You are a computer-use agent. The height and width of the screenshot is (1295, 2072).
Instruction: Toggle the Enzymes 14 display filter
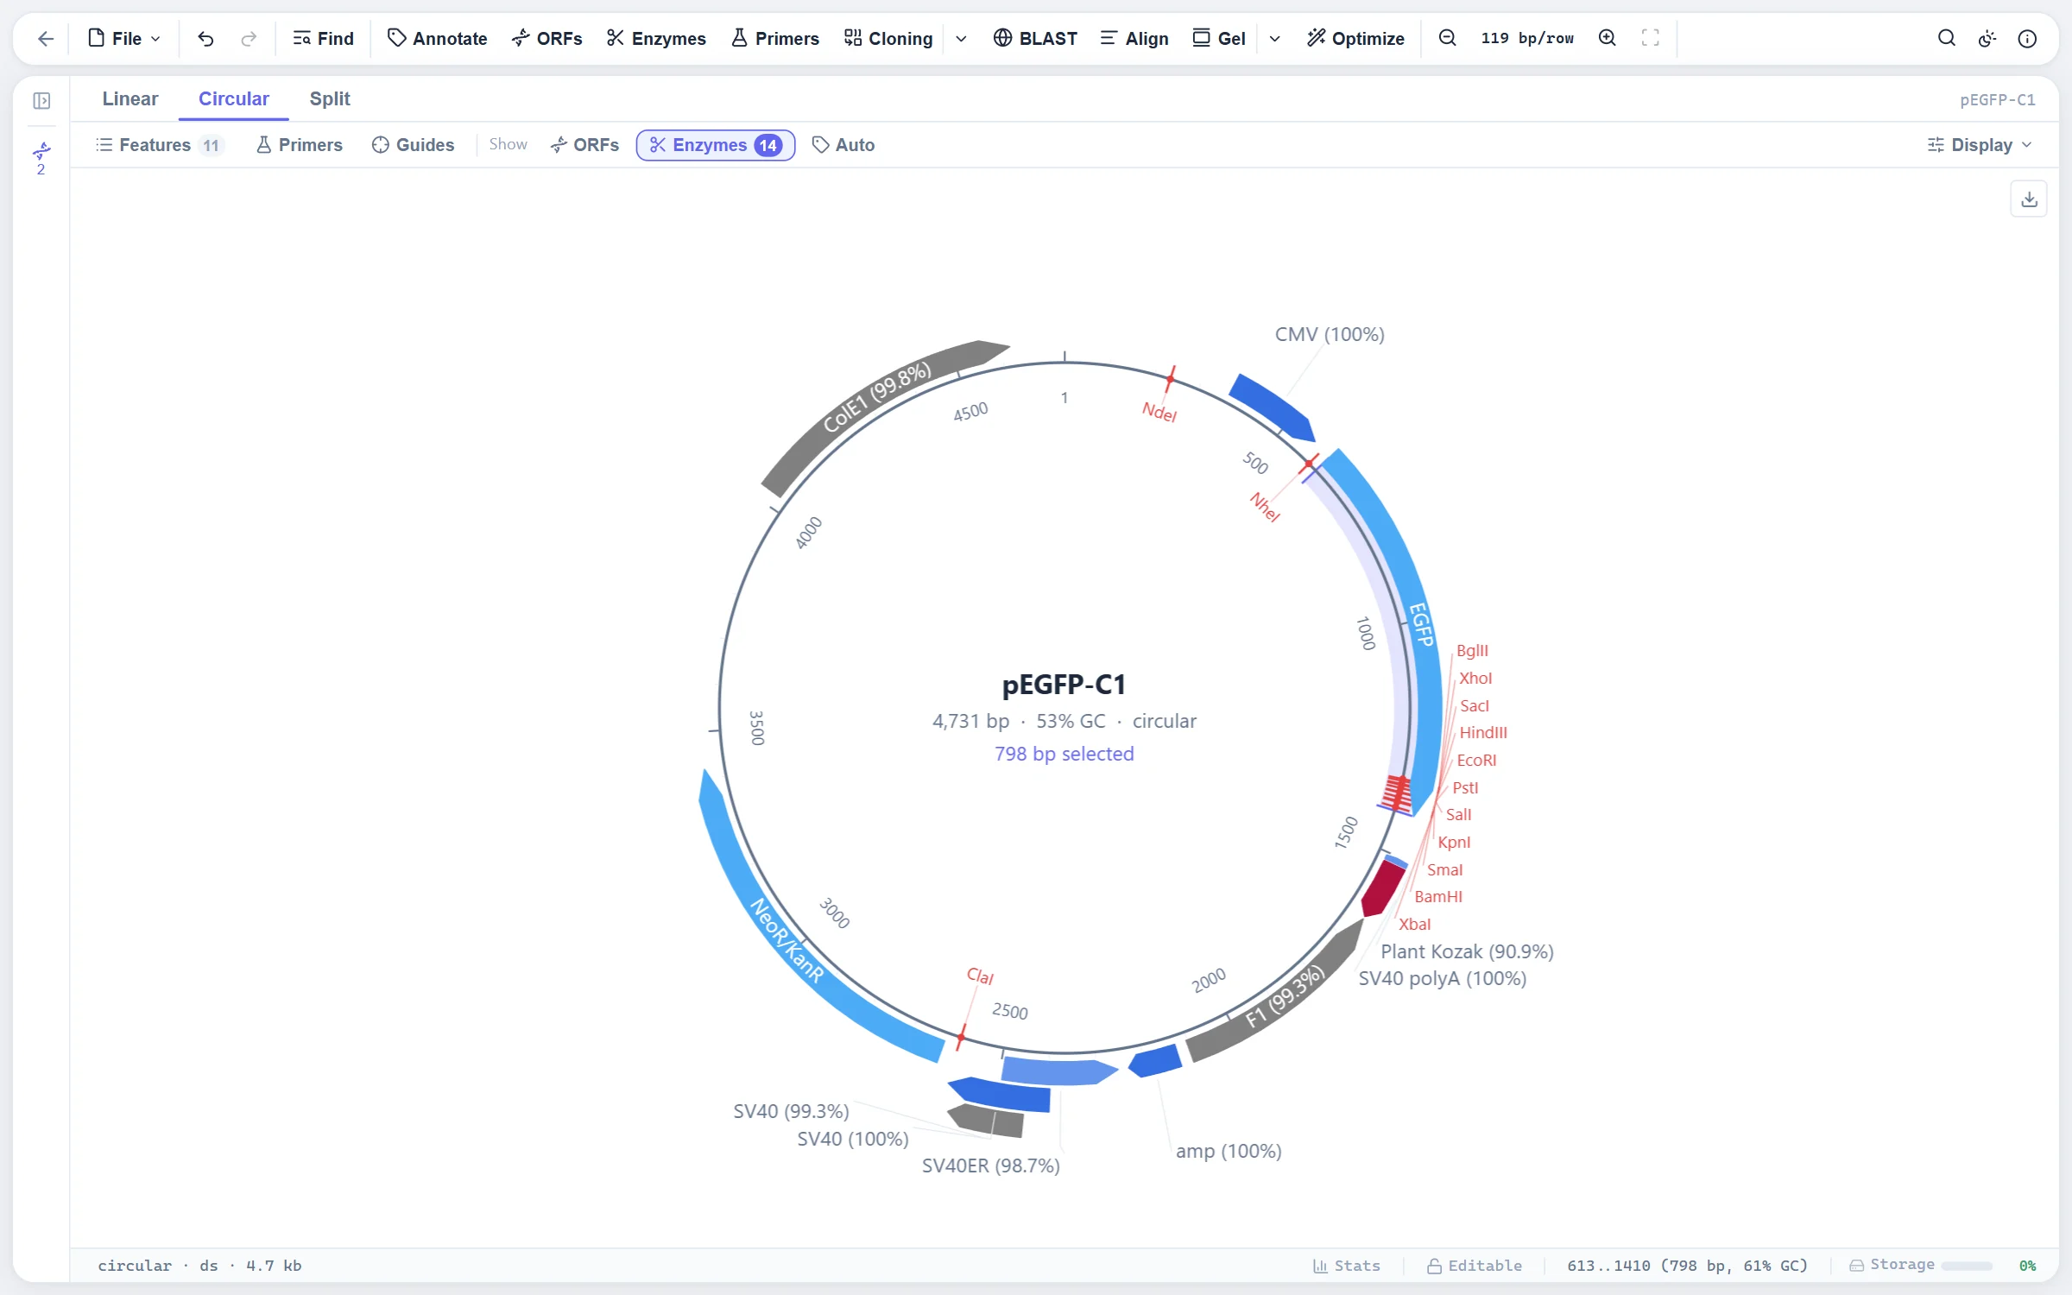(x=716, y=145)
